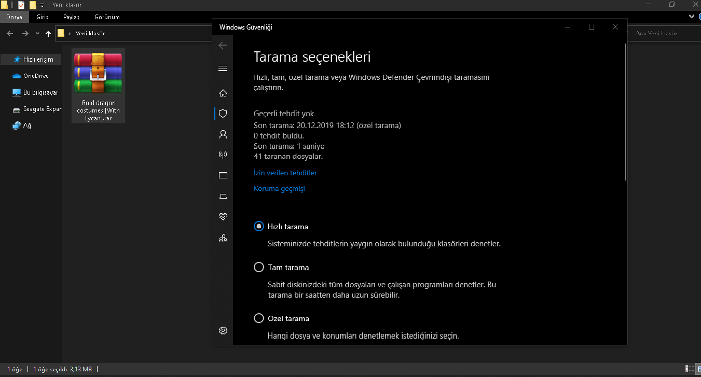Open the account protection person icon
This screenshot has height=377, width=701.
click(223, 134)
